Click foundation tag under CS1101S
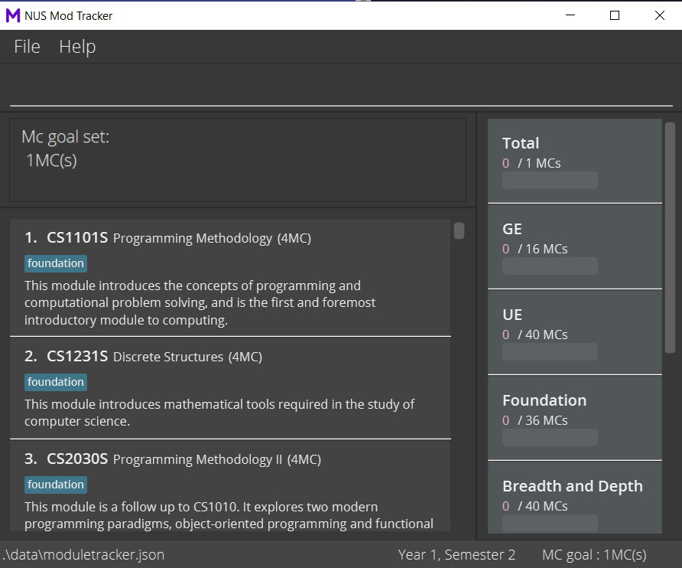Screen dimensions: 682x568 [x=56, y=263]
